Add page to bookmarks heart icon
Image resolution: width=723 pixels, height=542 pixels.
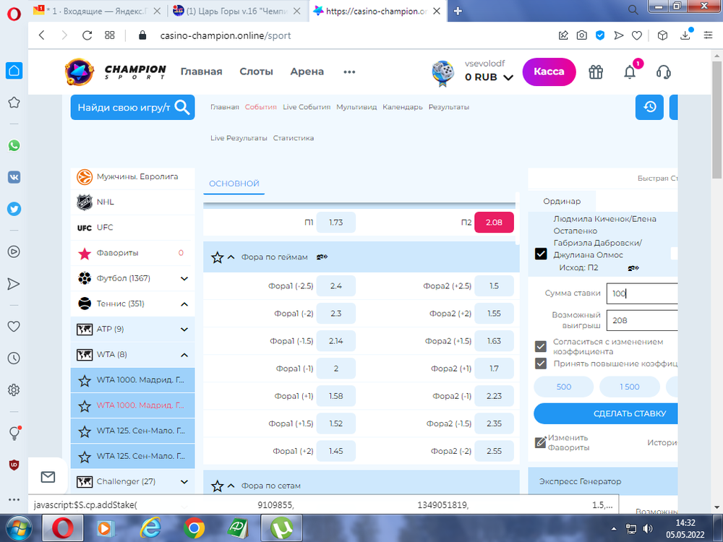637,35
